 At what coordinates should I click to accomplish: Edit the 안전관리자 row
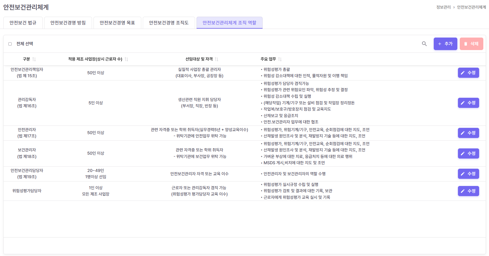468,133
